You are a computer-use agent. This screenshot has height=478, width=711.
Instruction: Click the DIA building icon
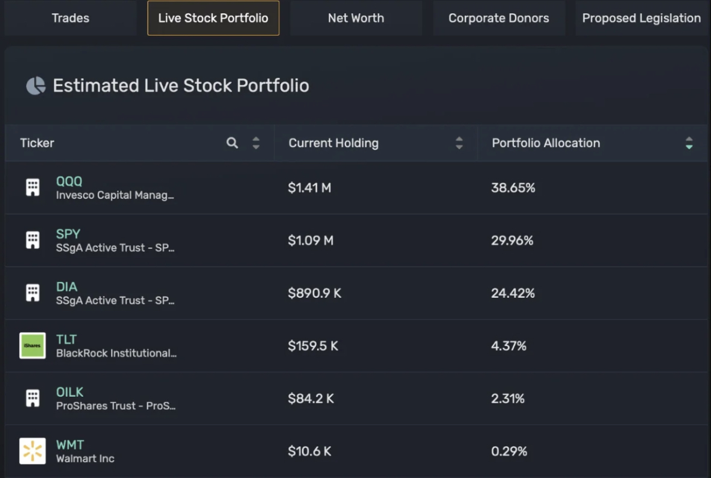[33, 293]
